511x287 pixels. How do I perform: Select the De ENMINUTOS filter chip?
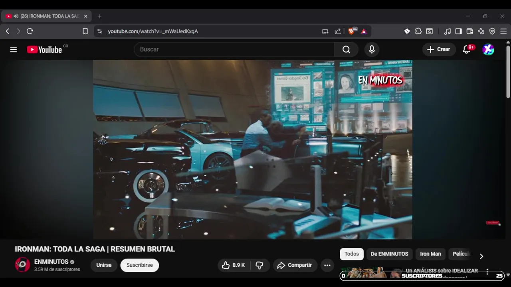pos(389,254)
